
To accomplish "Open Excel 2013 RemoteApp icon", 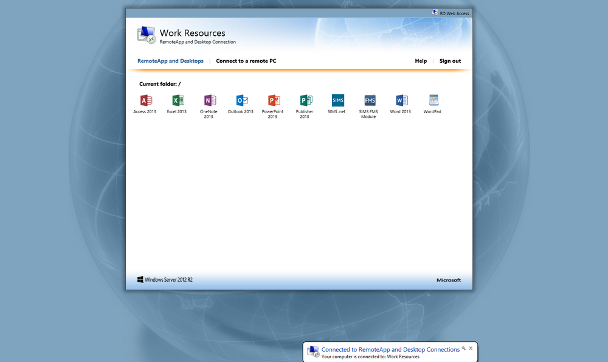I will [x=177, y=101].
